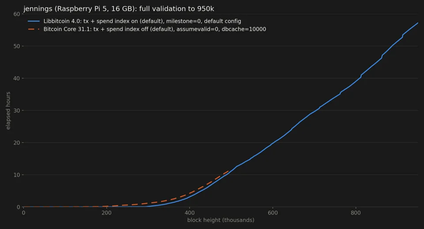Select the Bitcoin Core 31.1 legend label
The width and height of the screenshot is (424, 229).
(155, 29)
